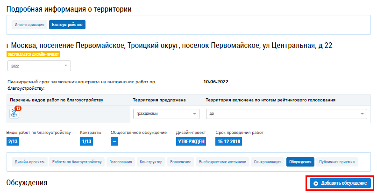Image resolution: width=377 pixels, height=194 pixels.
Task: Select the Благоустройство tab
Action: click(67, 24)
